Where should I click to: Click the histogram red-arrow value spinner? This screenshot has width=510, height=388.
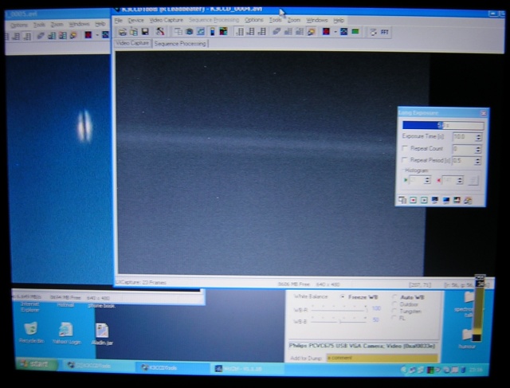[x=460, y=181]
